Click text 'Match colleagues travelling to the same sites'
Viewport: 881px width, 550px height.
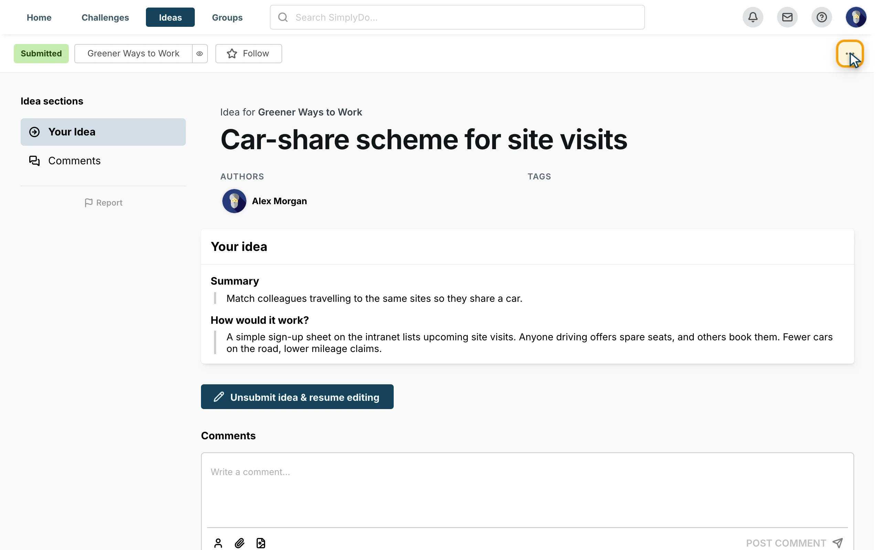[x=328, y=299]
